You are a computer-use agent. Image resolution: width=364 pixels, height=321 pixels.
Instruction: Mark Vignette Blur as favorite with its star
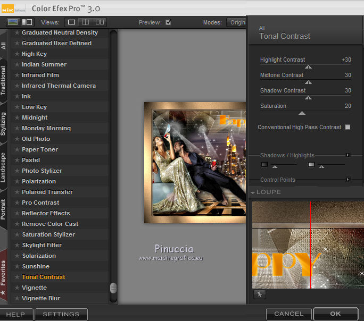17,298
